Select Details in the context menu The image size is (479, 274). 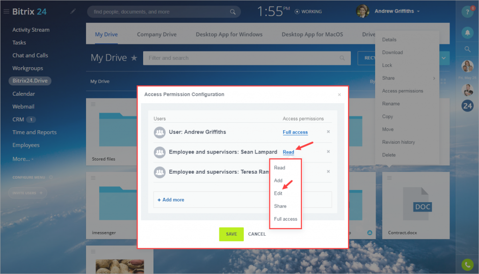coord(389,40)
